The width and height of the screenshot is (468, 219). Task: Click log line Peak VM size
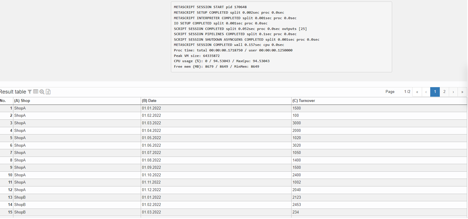pyautogui.click(x=197, y=56)
